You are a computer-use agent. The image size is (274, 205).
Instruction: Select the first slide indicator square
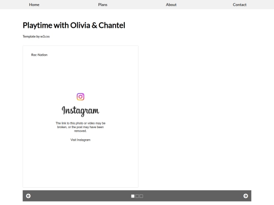tap(133, 196)
